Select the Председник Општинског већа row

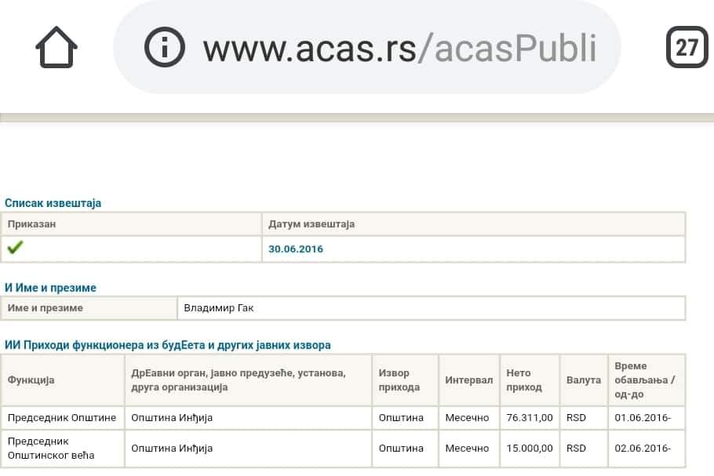pyautogui.click(x=343, y=449)
